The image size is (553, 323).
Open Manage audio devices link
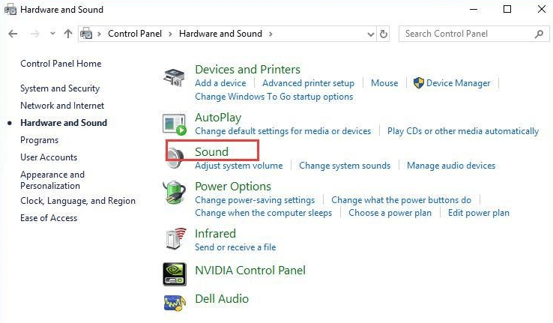pos(451,166)
